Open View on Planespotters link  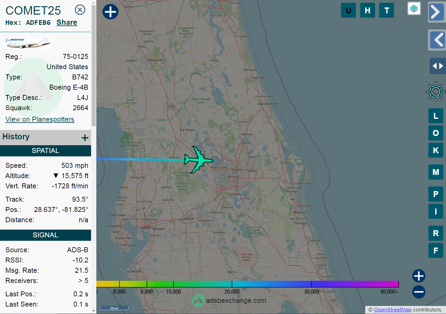(40, 119)
